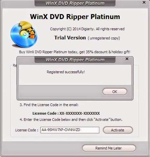
Task: Click the blue disc WinX logo icon
Action: click(24, 34)
